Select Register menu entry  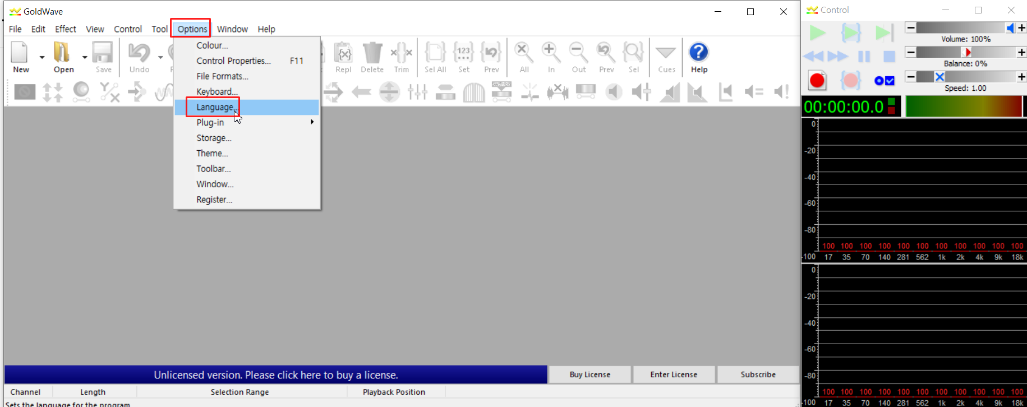coord(247,200)
